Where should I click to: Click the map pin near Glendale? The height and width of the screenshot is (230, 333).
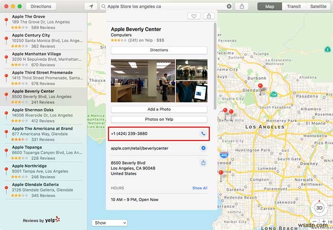click(x=260, y=87)
